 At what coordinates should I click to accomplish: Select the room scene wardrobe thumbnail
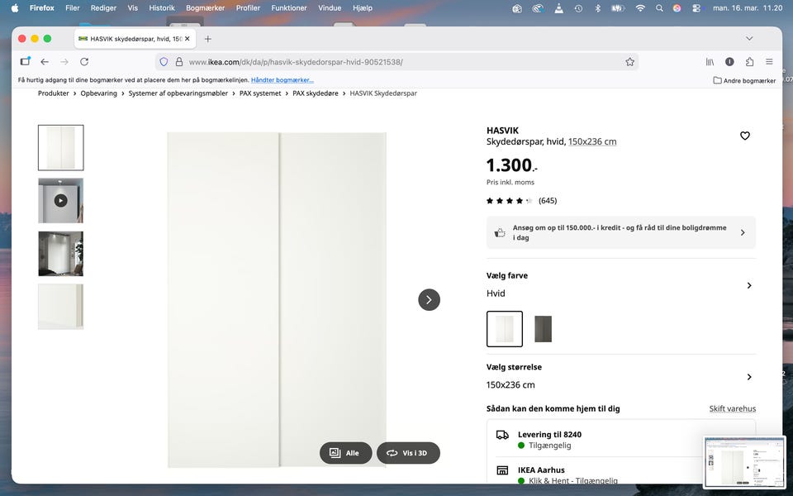point(60,254)
